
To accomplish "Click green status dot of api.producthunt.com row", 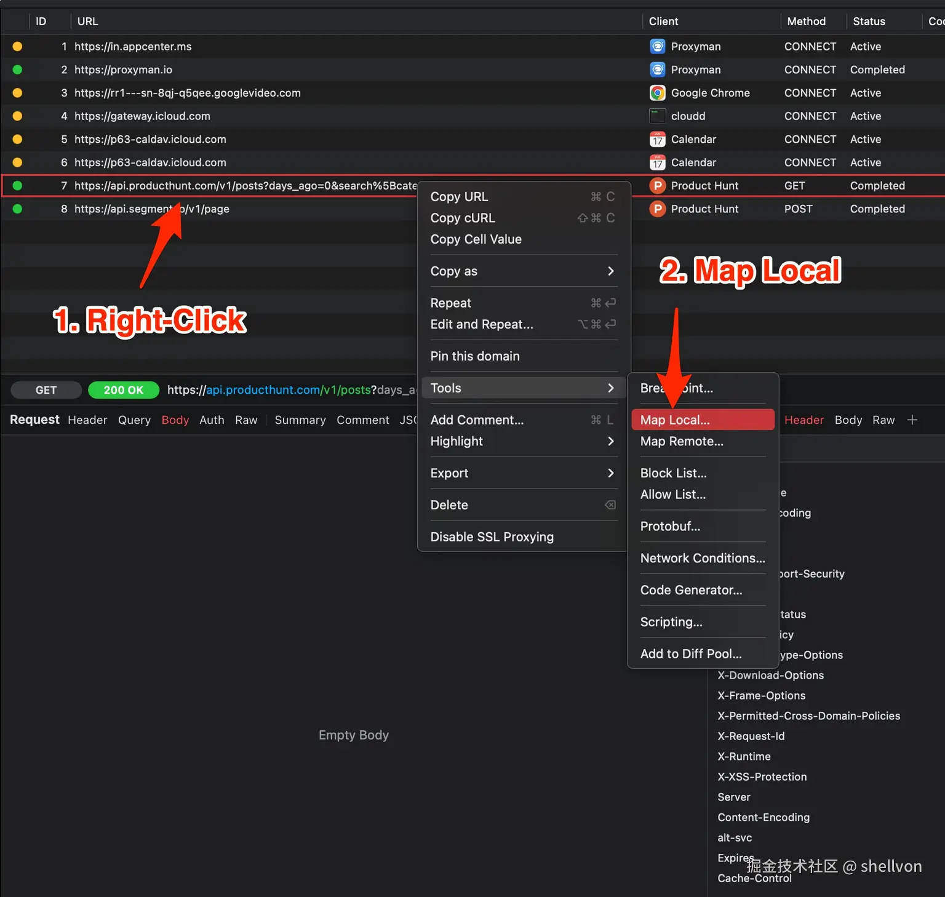I will click(17, 186).
